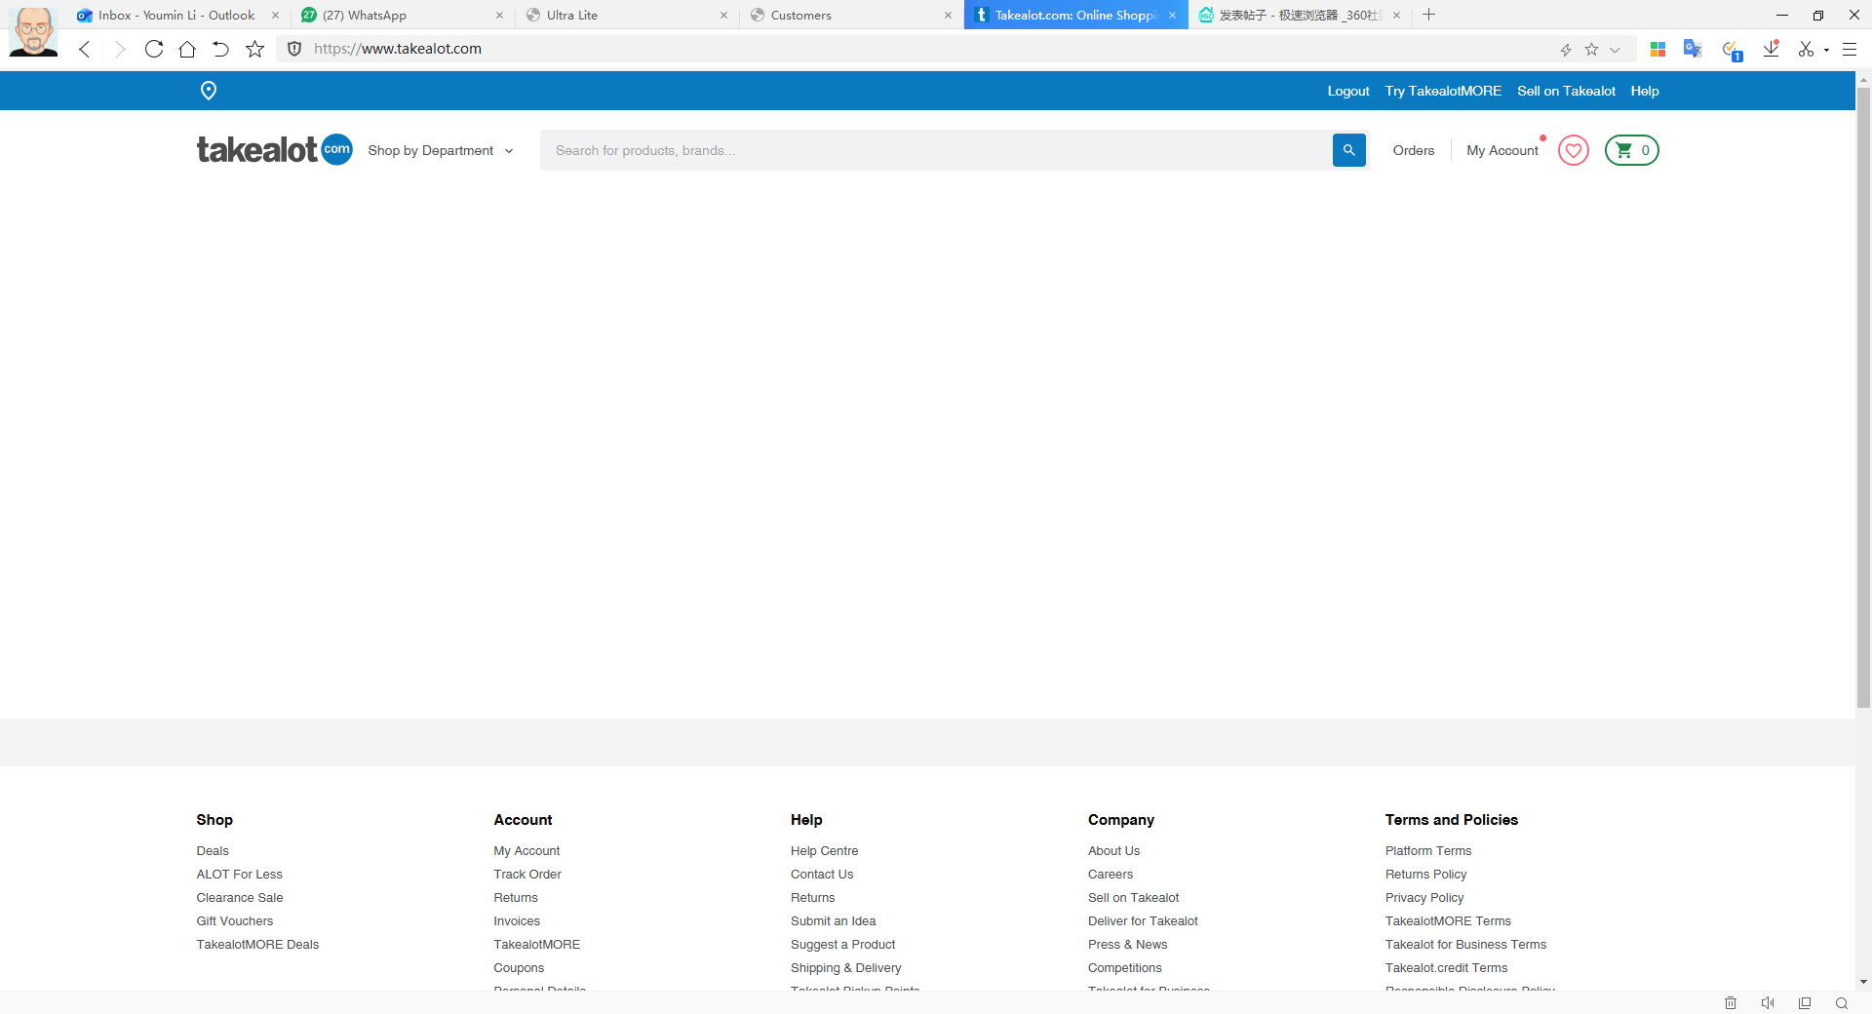Click the takealot.com logo
The height and width of the screenshot is (1014, 1872).
coord(274,149)
